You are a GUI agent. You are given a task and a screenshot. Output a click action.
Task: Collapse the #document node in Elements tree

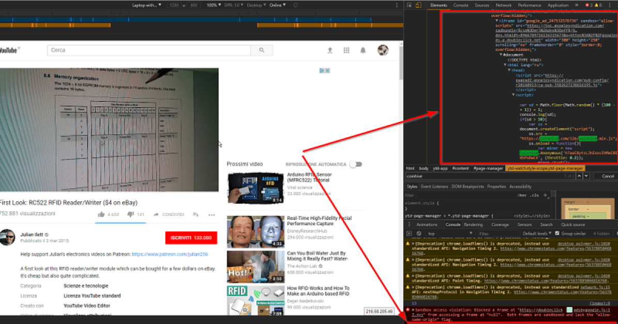(x=501, y=55)
